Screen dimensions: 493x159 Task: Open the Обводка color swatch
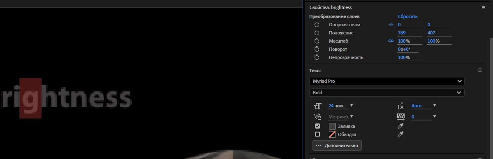coord(332,134)
